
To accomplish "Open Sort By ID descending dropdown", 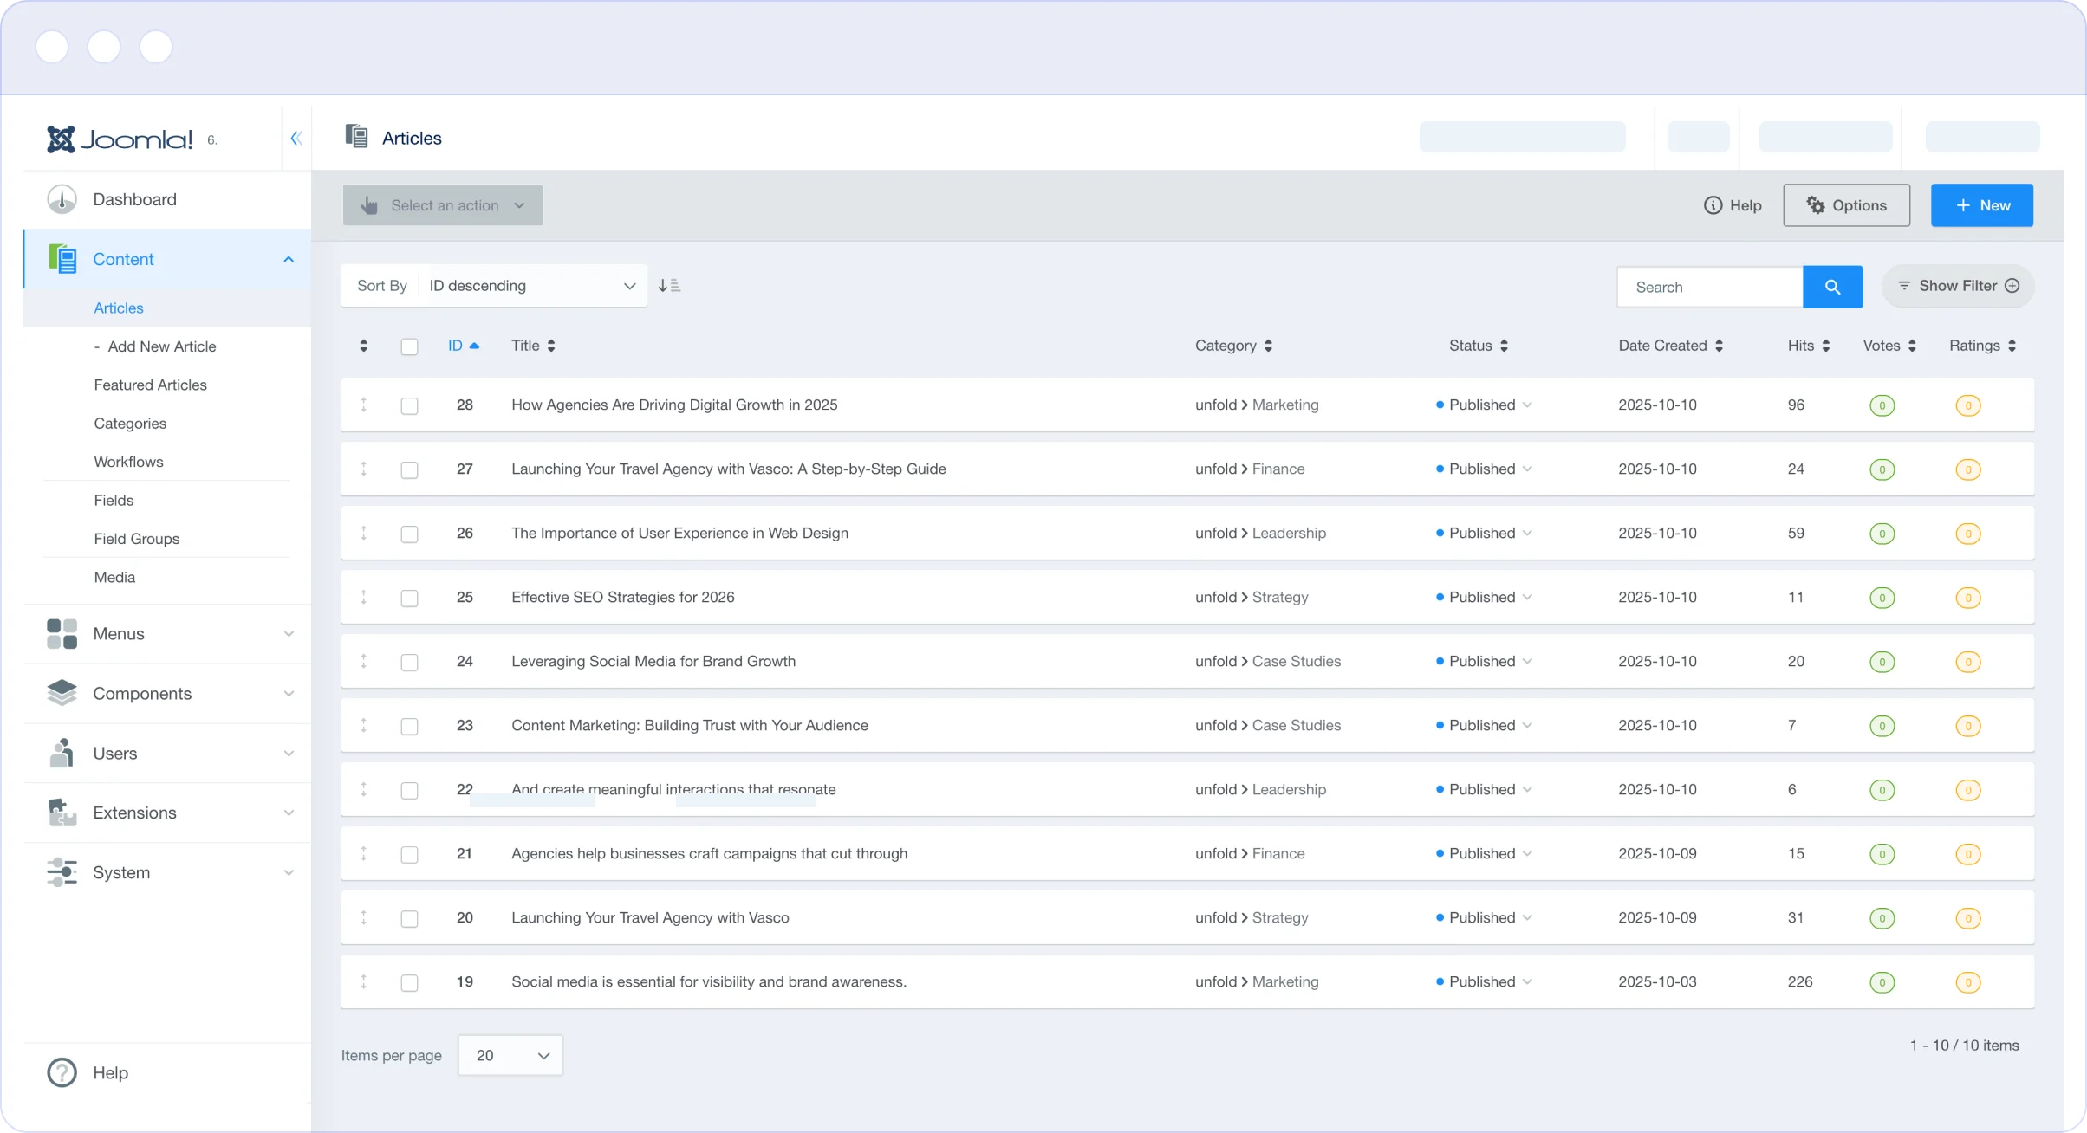I will coord(532,286).
